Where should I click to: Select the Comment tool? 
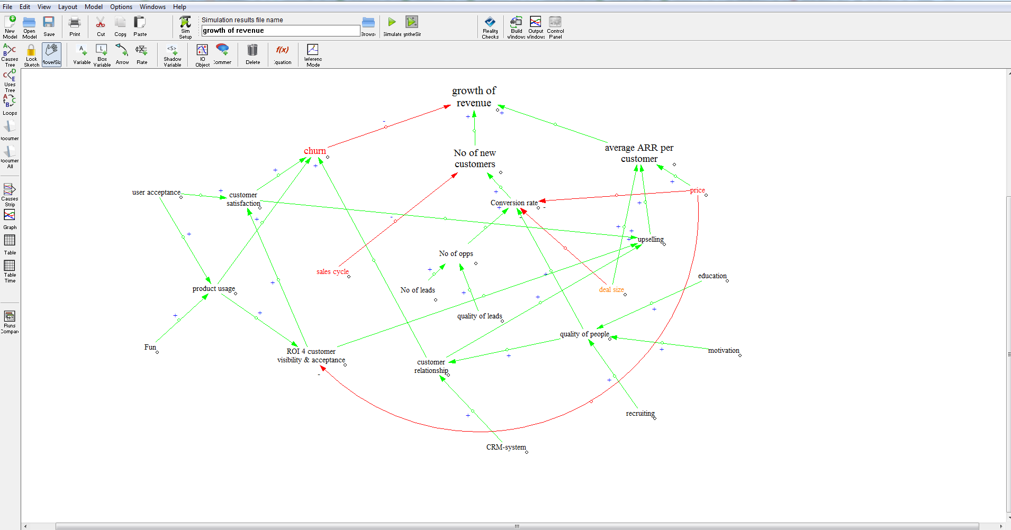(x=222, y=55)
